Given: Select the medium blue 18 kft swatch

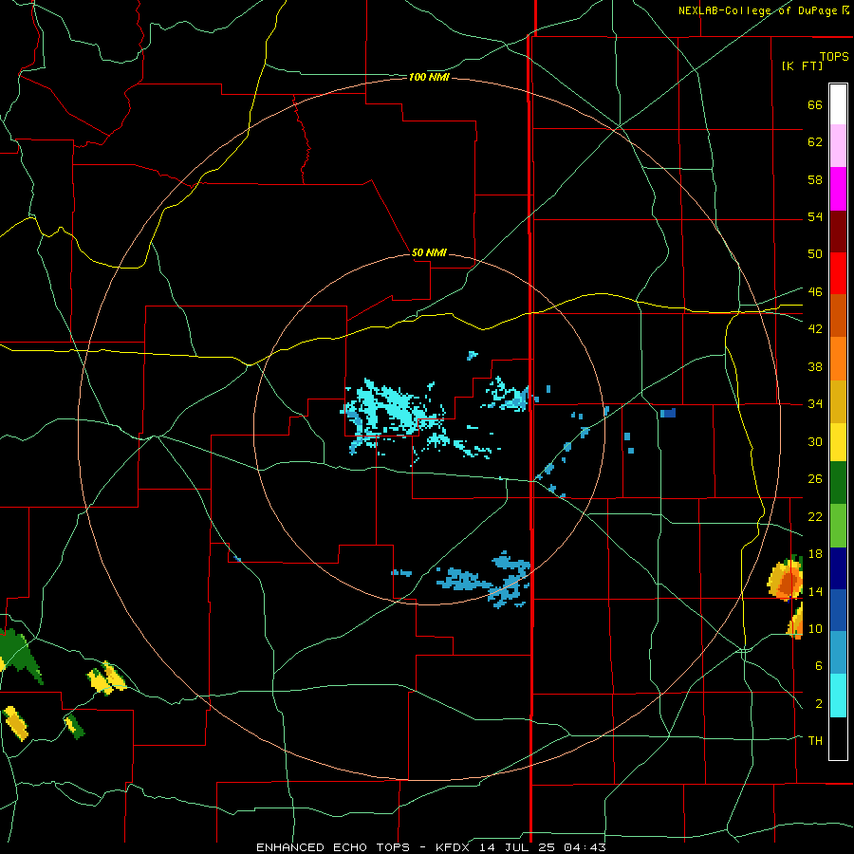Looking at the screenshot, I should tap(838, 610).
